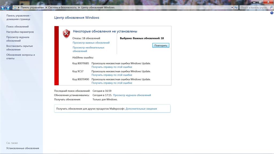Open Просмотр журнала обновлений sidebar link
This screenshot has width=274, height=154.
coord(18,39)
